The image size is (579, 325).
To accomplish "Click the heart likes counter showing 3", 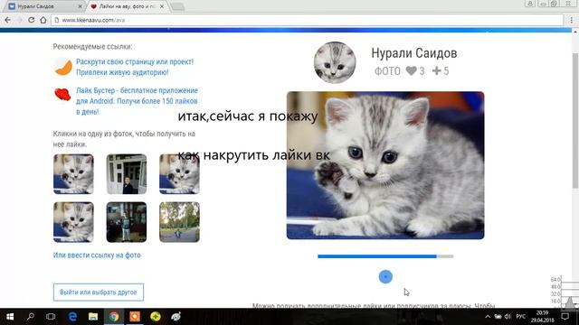I will coord(415,71).
